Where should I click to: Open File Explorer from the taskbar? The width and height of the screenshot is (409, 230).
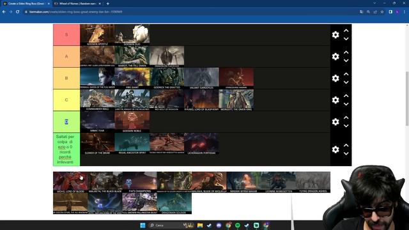click(x=200, y=226)
